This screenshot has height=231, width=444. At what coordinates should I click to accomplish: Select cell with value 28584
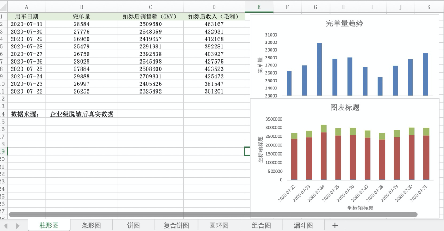coord(81,24)
